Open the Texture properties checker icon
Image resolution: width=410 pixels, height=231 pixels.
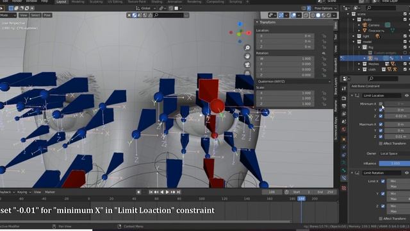344,188
